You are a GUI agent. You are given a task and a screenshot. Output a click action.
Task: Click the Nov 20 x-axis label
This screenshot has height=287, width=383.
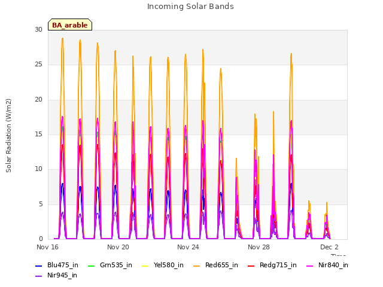[x=118, y=247]
